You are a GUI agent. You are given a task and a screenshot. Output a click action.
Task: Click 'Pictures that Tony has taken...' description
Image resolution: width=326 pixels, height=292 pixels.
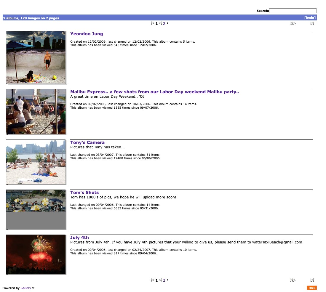(98, 147)
